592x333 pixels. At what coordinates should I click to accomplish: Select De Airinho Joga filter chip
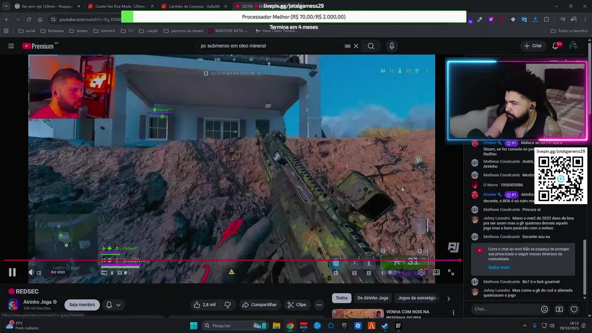[373, 298]
